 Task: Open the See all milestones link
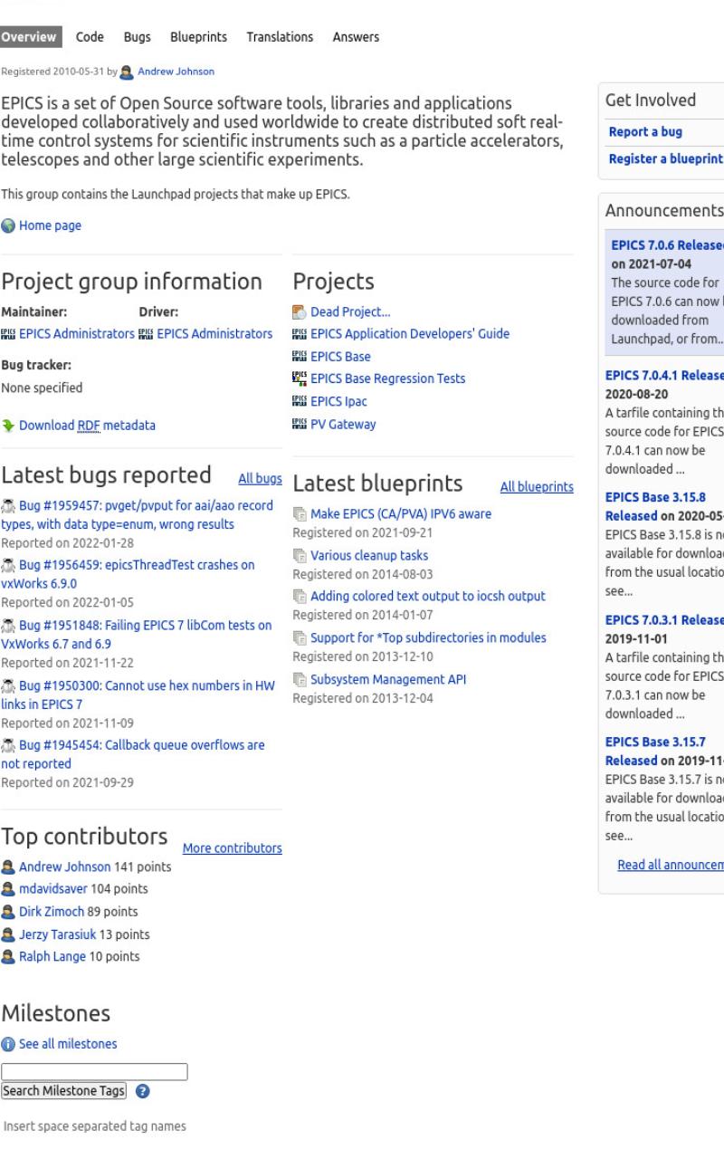coord(68,1044)
